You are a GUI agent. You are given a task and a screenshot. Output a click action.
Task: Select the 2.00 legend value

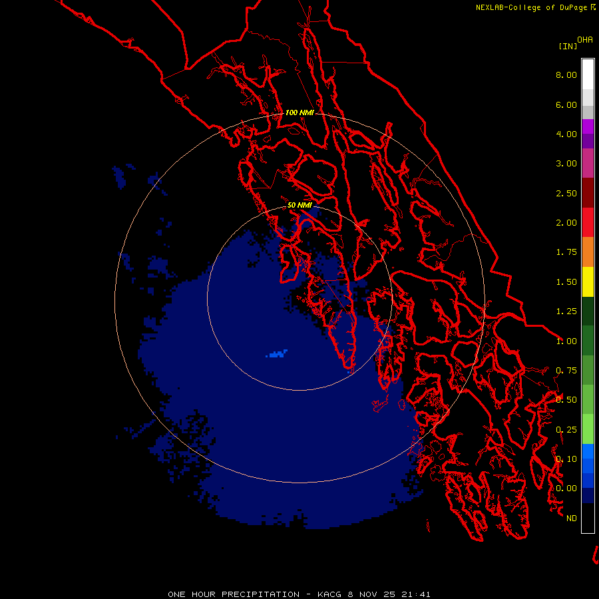[566, 223]
